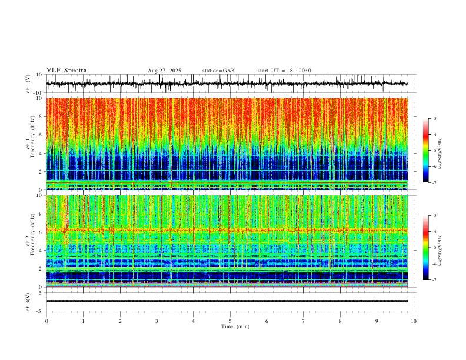Screen dimensions: 466x360
Task: Click the time-axis tick label "7"
Action: [x=304, y=321]
